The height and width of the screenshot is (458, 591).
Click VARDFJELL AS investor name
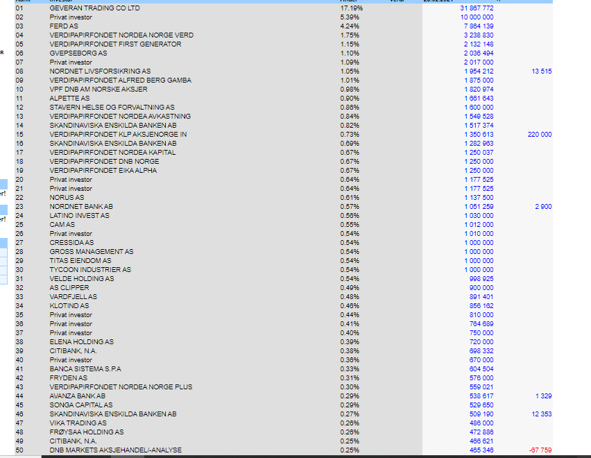pyautogui.click(x=73, y=298)
